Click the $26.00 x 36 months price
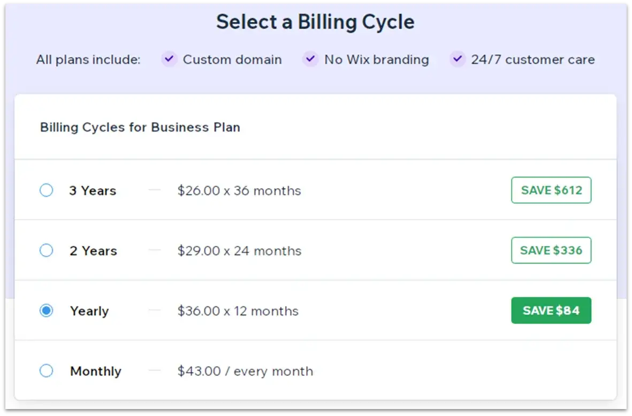Screen dimensions: 632x416 239,191
